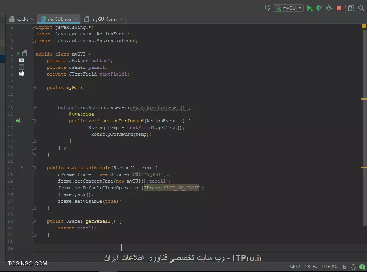This screenshot has width=367, height=272.
Task: Click 'return panel1;' on line 31
Action: pyautogui.click(x=77, y=228)
